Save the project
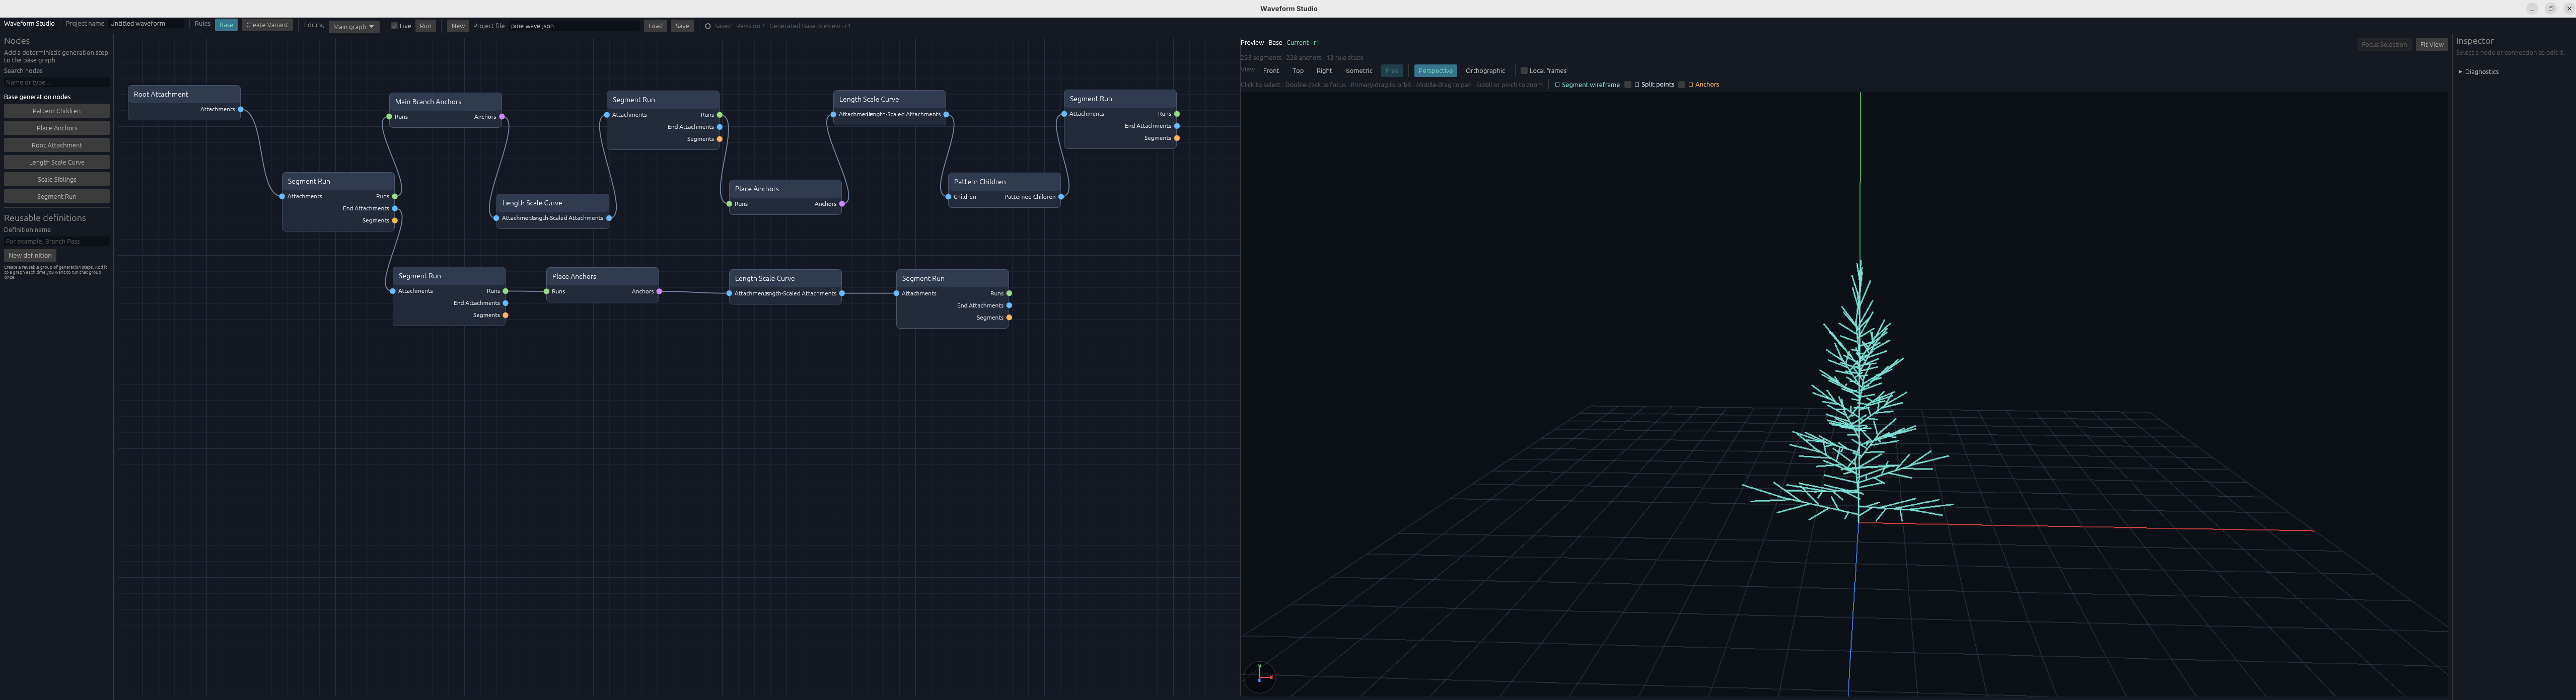Screen dimensions: 2576x700 click(682, 26)
